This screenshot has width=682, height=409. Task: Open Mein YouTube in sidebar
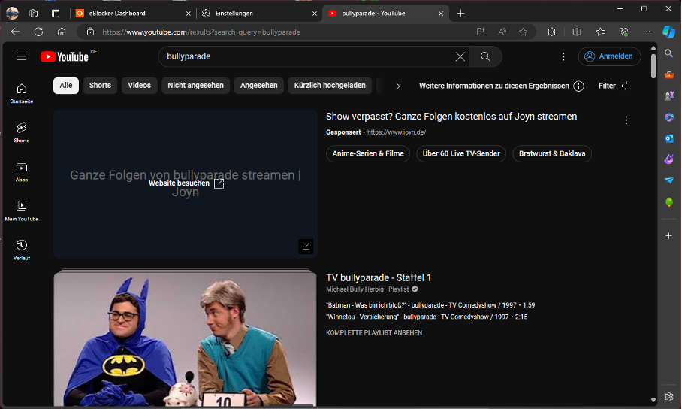(21, 211)
